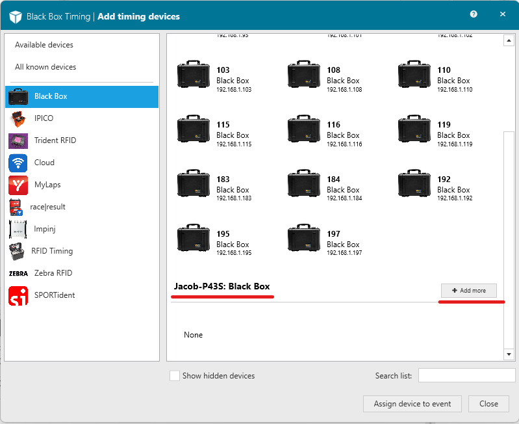Select Black Box device 115 case icon

(x=194, y=129)
